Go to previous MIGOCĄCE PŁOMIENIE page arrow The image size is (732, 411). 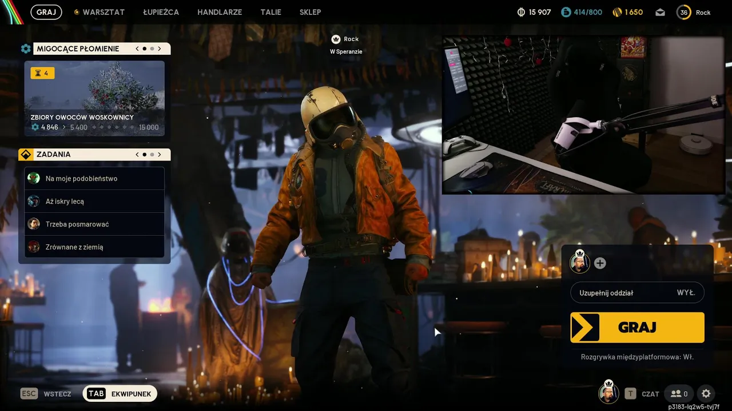coord(137,49)
